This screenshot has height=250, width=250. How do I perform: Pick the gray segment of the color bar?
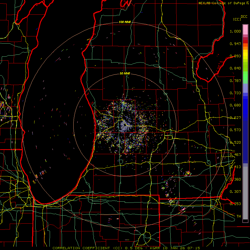point(245,193)
